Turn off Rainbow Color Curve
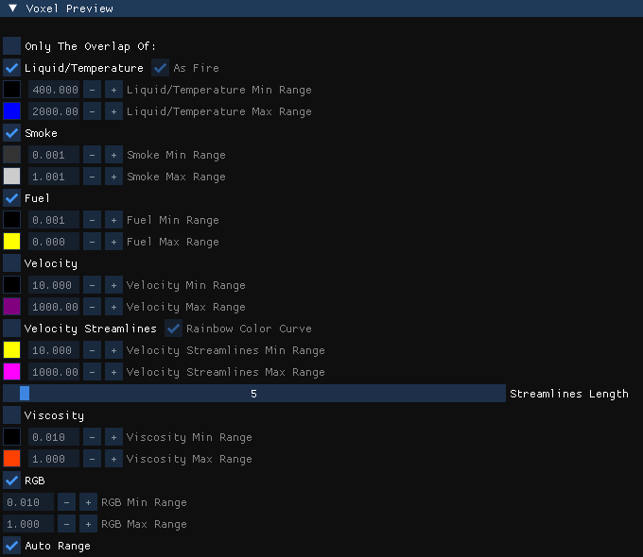The width and height of the screenshot is (643, 557). tap(173, 328)
